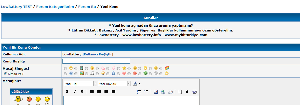The image size is (300, 105).
Task: Click the film strip message icon
Action: [82, 68]
